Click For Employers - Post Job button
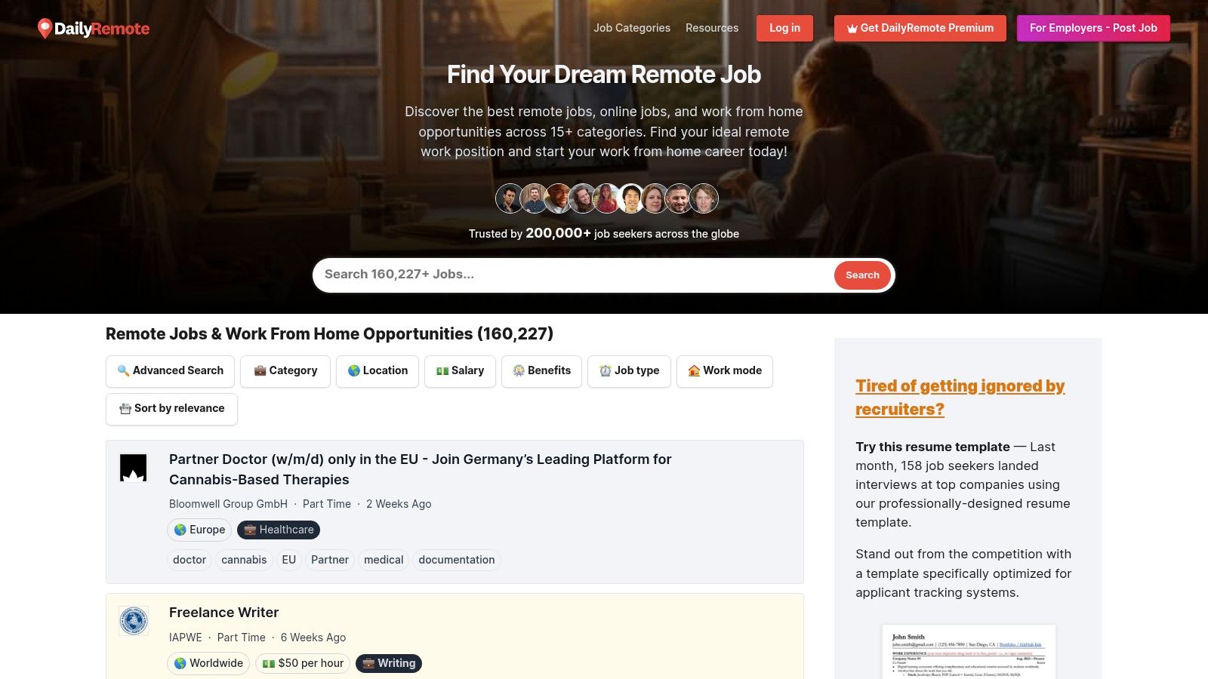 [x=1092, y=28]
